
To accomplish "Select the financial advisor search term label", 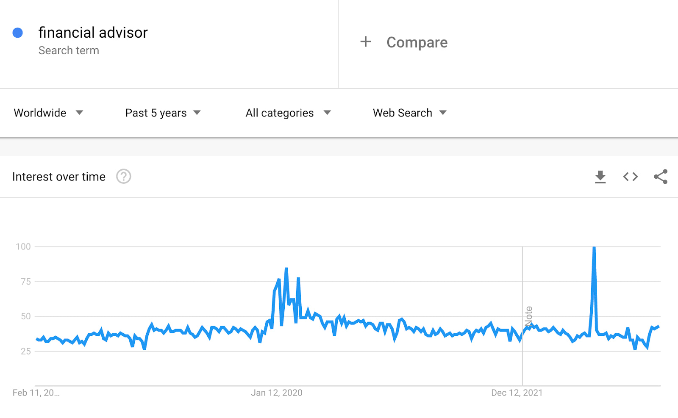I will 93,32.
